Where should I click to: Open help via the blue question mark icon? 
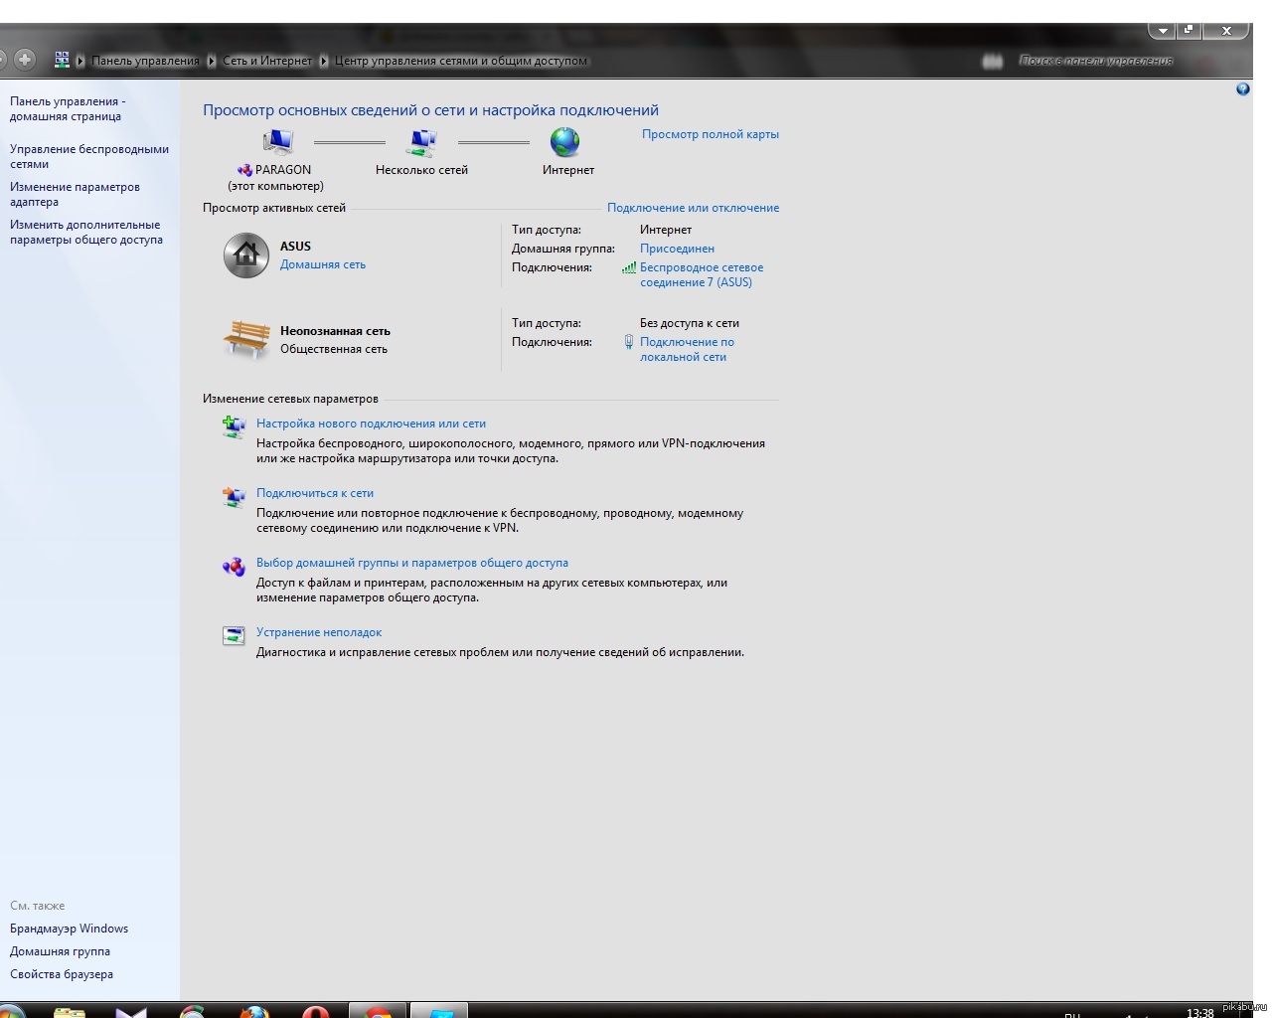tap(1242, 89)
